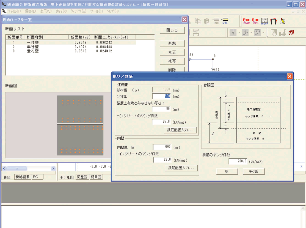Screen dimensions: 306x228
Task: Click the red frame structure icon
Action: (x=273, y=21)
